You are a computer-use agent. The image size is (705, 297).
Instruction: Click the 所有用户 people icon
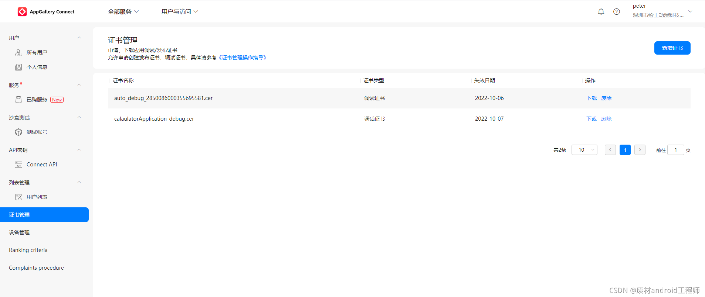tap(18, 52)
